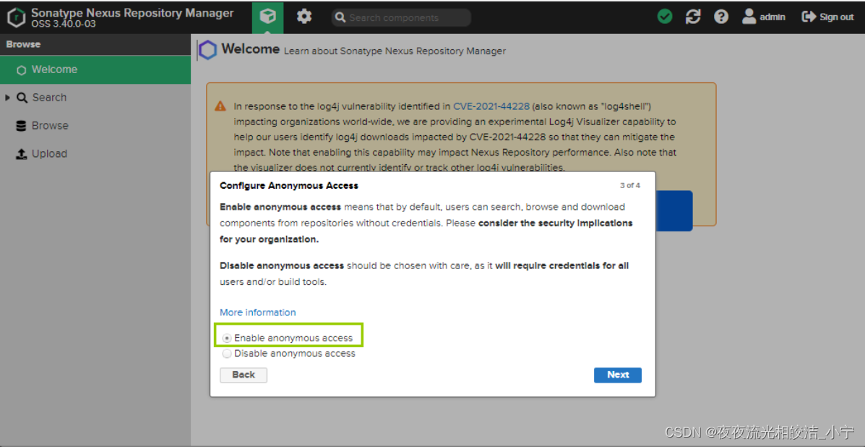Select Enable anonymous access radio button
Image resolution: width=865 pixels, height=447 pixels.
[x=227, y=338]
